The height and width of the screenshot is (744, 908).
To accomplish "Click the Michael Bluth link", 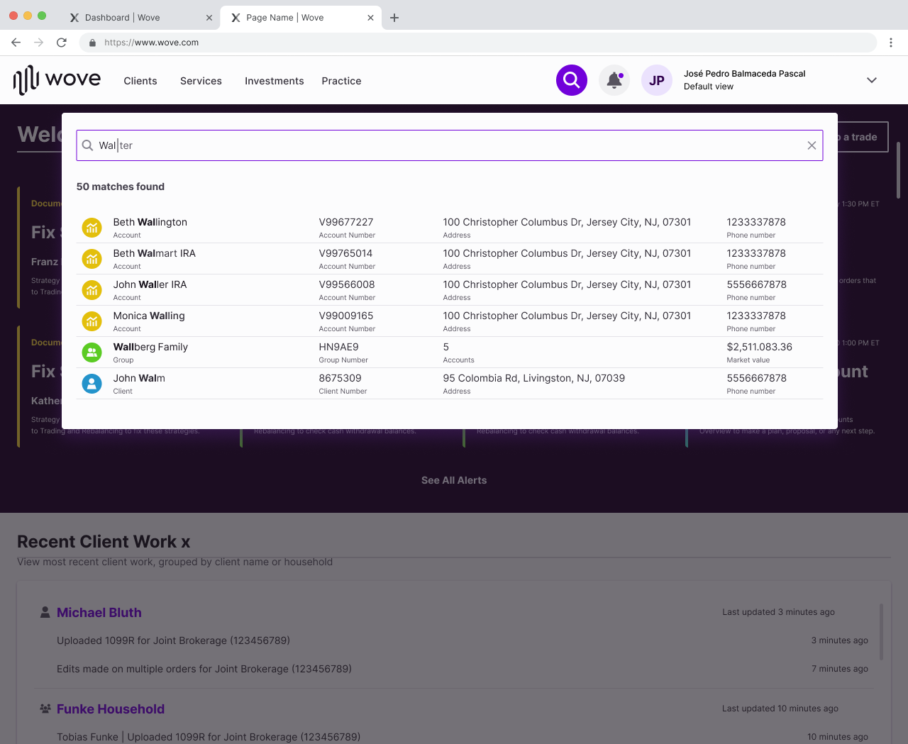I will [x=99, y=613].
